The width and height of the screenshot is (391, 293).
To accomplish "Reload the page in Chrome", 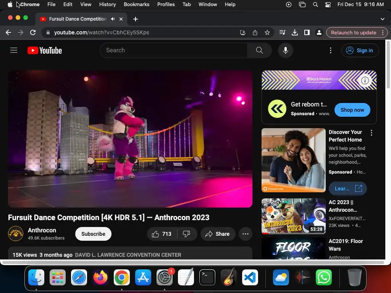I will [33, 32].
